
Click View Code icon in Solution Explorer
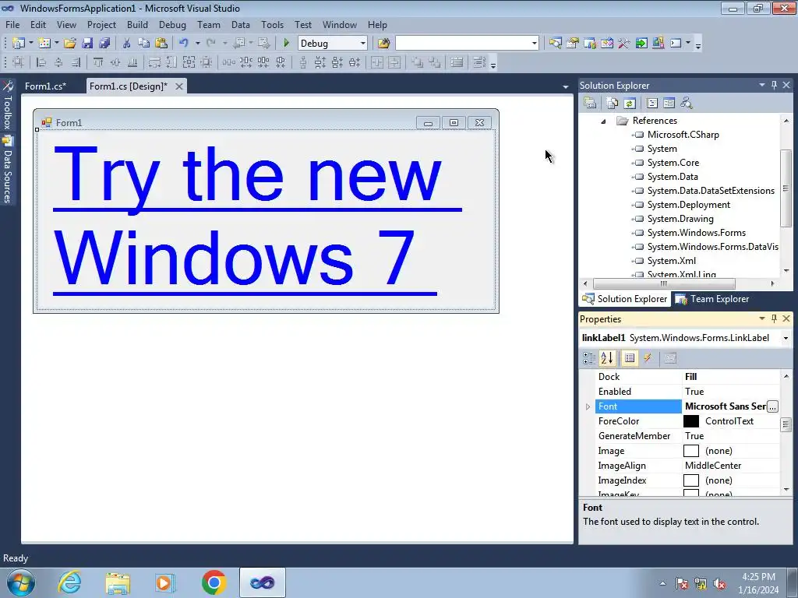point(652,104)
